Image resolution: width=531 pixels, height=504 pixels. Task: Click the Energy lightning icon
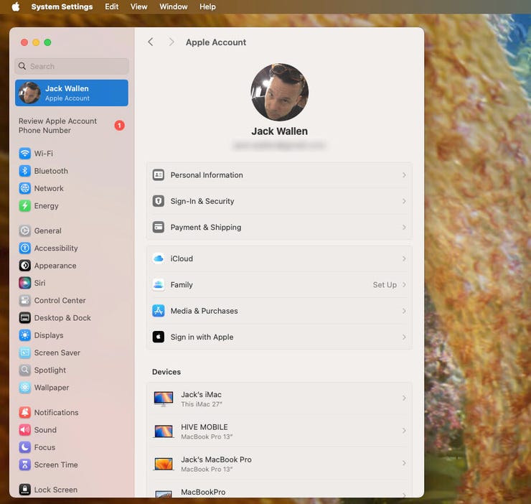[x=24, y=206]
